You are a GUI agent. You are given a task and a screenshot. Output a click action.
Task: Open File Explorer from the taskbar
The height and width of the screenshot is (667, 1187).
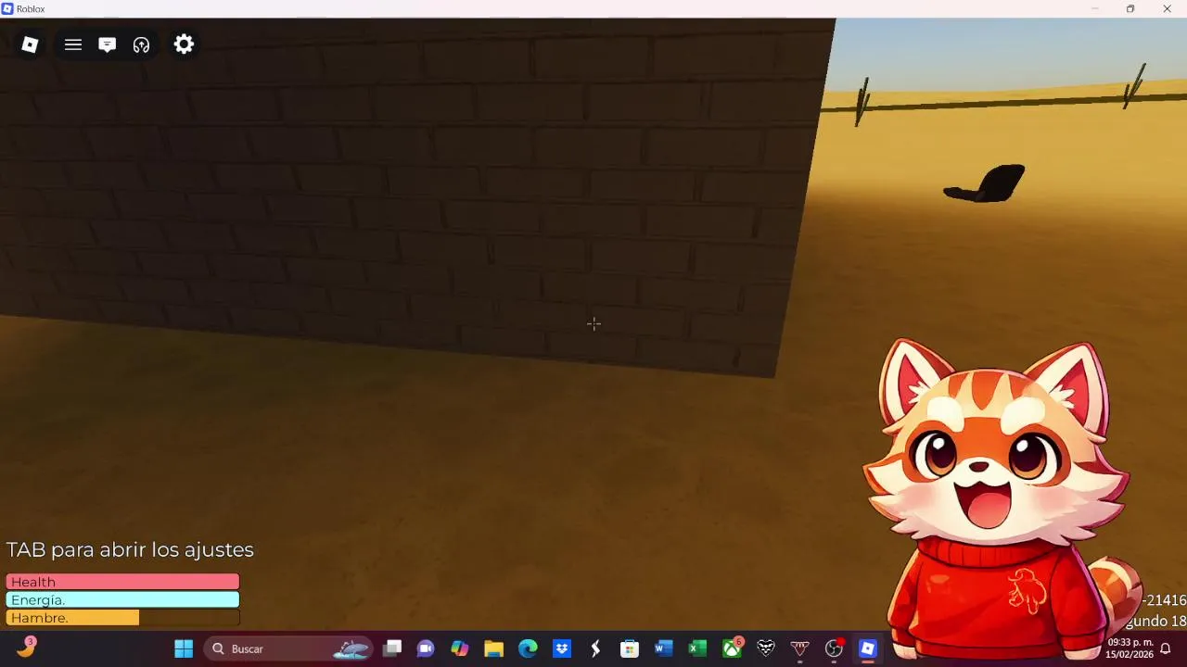493,648
